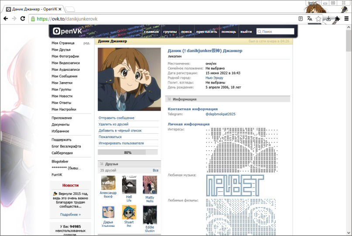Open Мои Новости in sidebar
Viewport: 352px width, 236px height.
click(62, 96)
